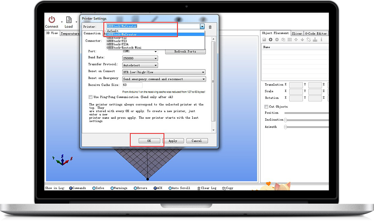Open the Transfer Protocol dropdown
The width and height of the screenshot is (374, 221).
(140, 65)
